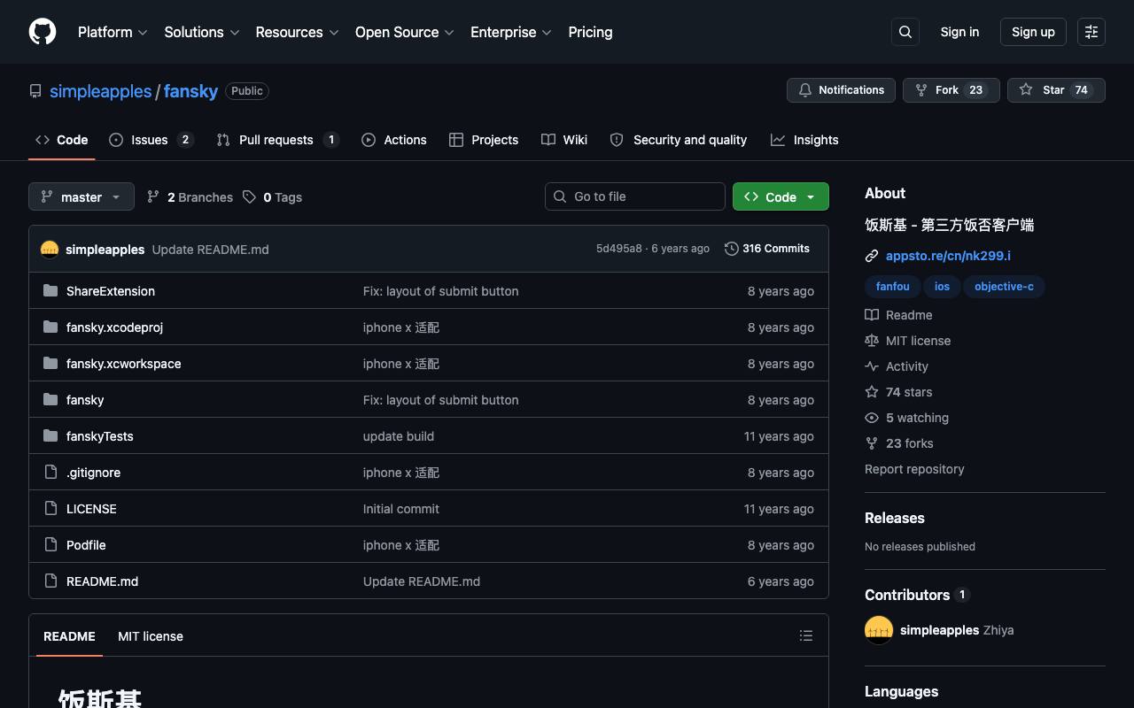Click the .gitignore file icon

[50, 473]
